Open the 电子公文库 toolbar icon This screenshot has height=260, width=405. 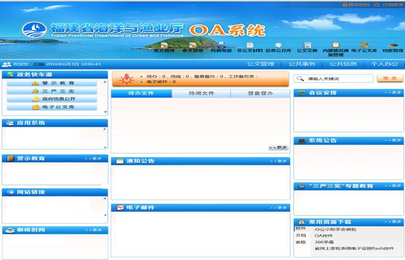point(364,47)
